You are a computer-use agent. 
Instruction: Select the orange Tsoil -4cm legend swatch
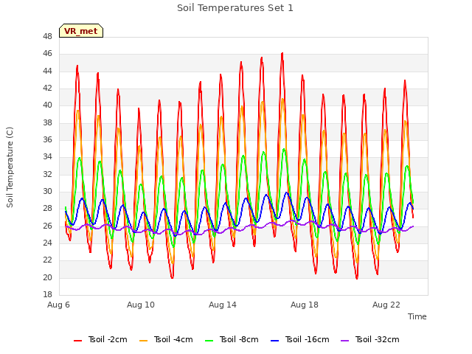point(144,340)
